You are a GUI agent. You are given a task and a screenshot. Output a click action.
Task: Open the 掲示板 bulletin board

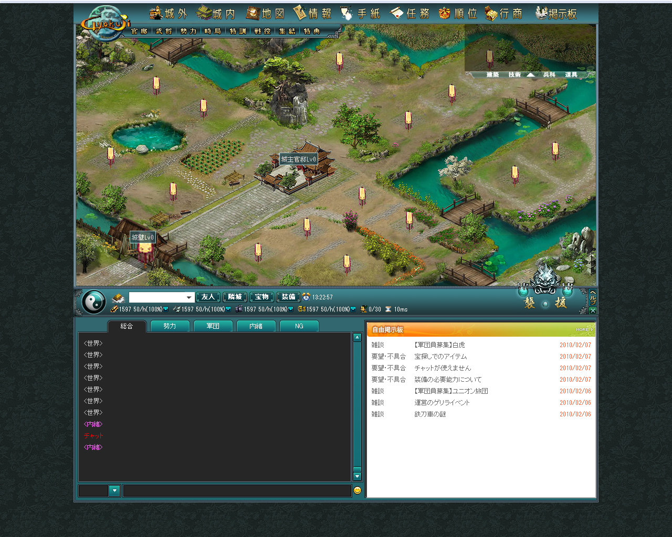(x=556, y=13)
